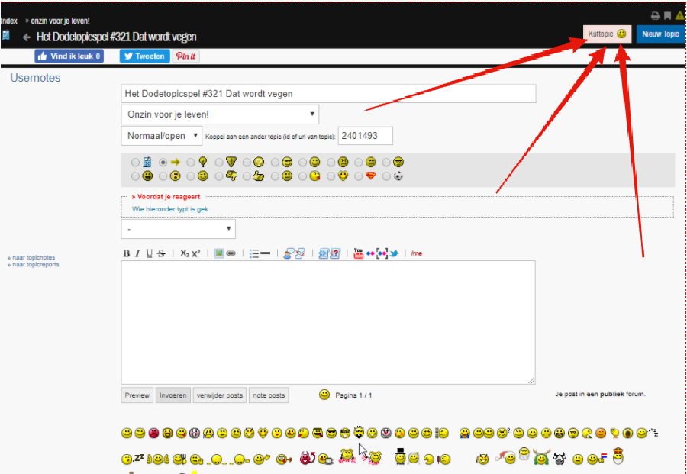Image resolution: width=687 pixels, height=474 pixels.
Task: Toggle bold formatting in the editor toolbar
Action: [126, 253]
